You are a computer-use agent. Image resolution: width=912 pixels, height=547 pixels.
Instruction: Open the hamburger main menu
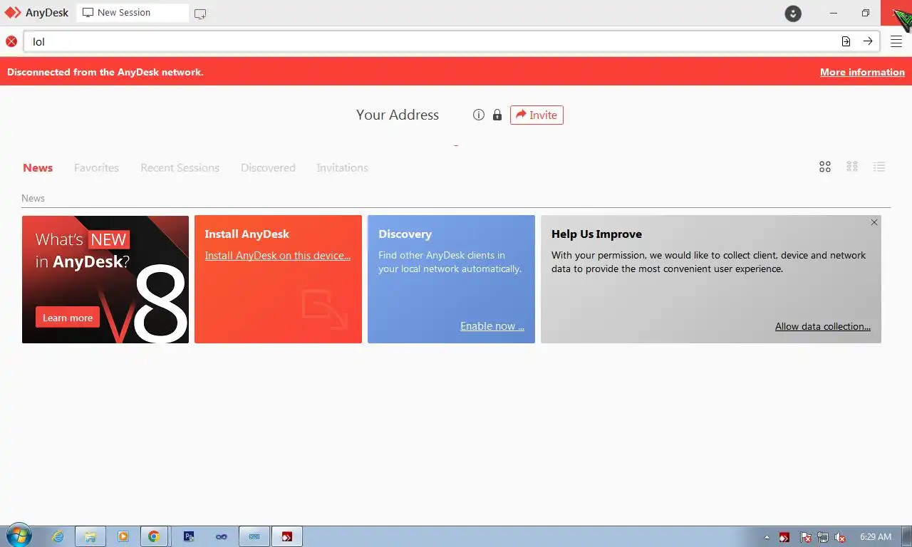click(x=896, y=41)
